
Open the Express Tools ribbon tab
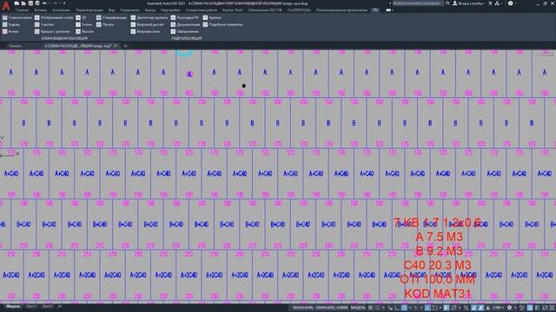click(x=233, y=10)
